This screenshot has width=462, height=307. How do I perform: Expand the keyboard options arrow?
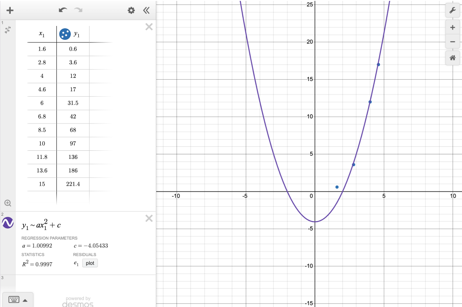26,300
